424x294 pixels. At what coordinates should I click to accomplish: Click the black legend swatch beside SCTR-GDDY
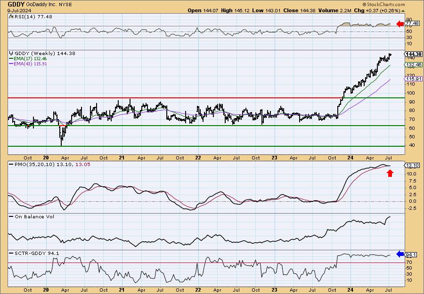pos(11,254)
